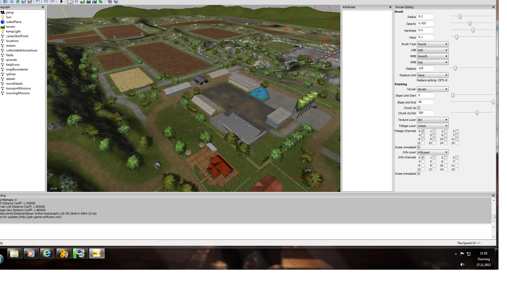
Task: Click the Radius value field
Action: (x=425, y=17)
